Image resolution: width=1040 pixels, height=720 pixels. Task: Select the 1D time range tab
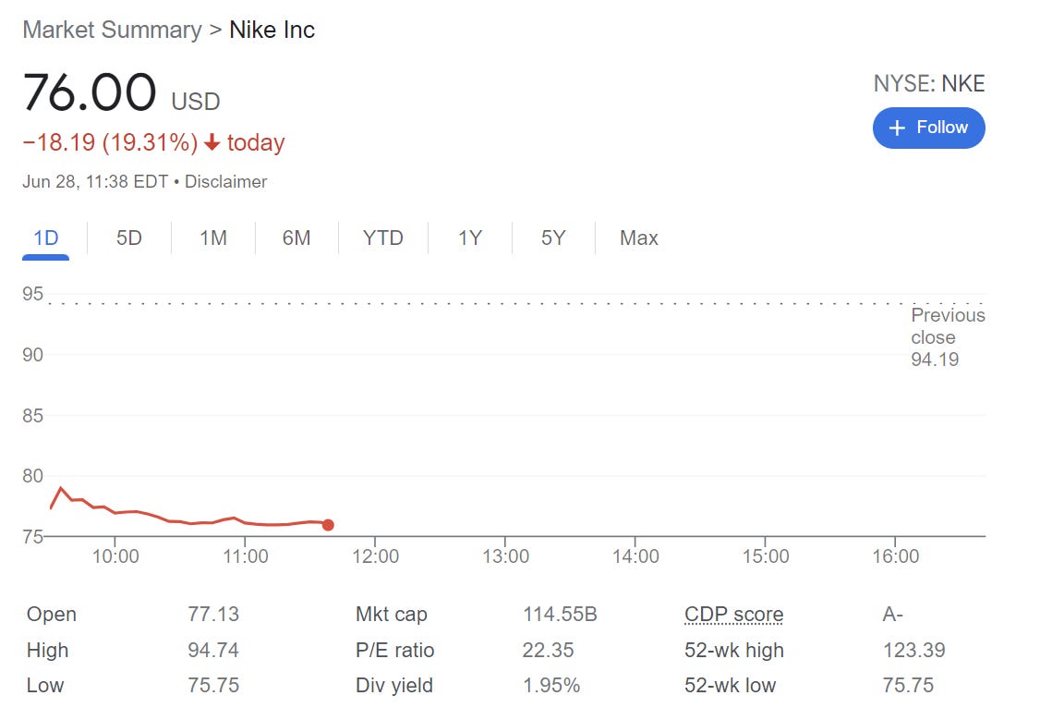pos(46,238)
